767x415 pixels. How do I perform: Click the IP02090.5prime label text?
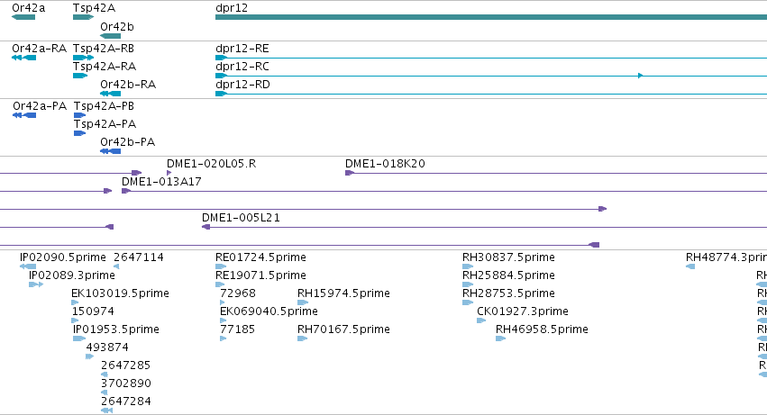(62, 257)
